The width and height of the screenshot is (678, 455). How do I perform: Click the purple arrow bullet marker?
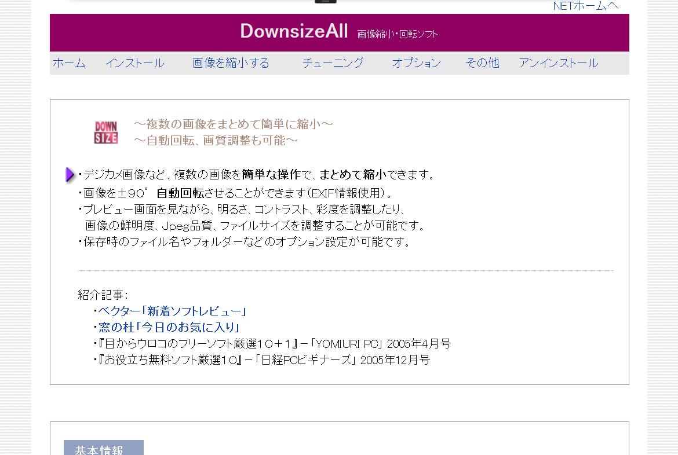[70, 174]
